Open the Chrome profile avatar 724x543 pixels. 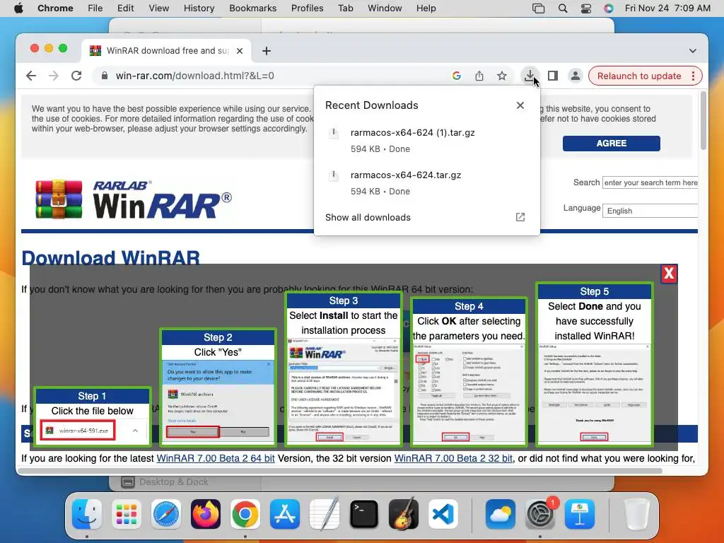click(576, 76)
